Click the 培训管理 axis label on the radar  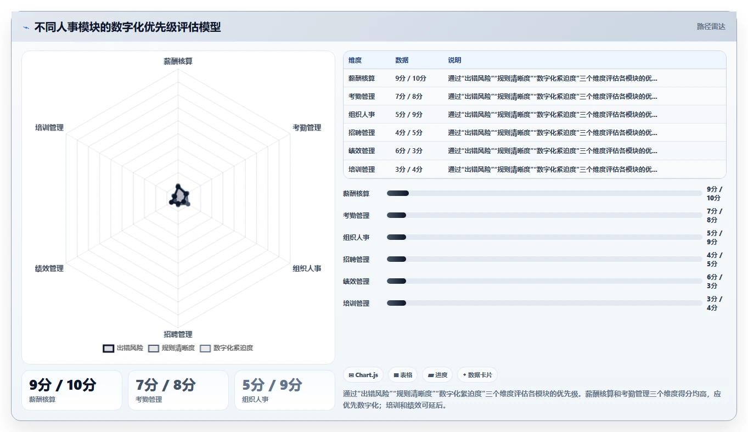pyautogui.click(x=49, y=128)
